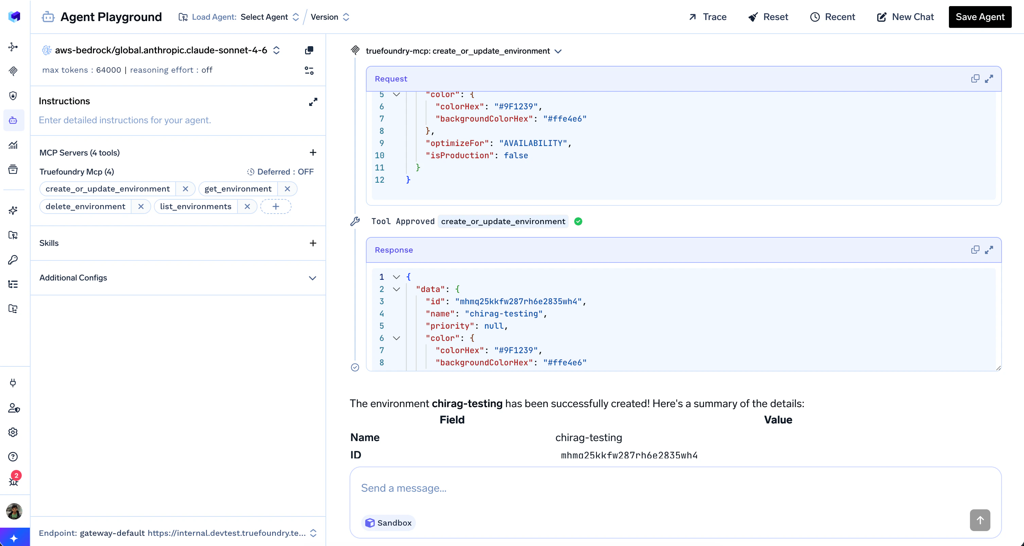Collapse Response JSON line 1 root object
The image size is (1024, 546).
396,277
